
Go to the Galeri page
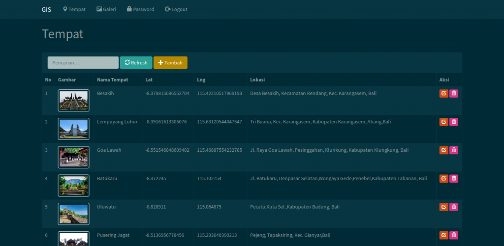106,9
